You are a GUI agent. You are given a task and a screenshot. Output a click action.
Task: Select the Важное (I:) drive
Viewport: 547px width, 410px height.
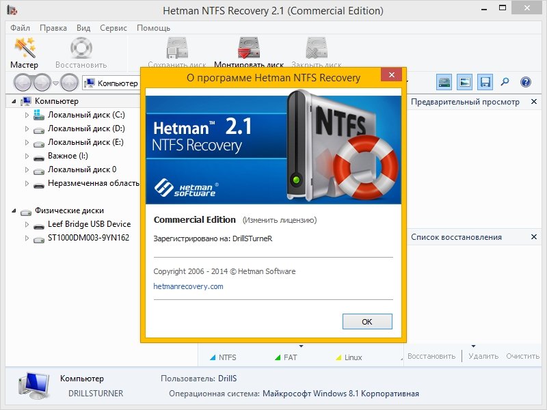tap(68, 156)
